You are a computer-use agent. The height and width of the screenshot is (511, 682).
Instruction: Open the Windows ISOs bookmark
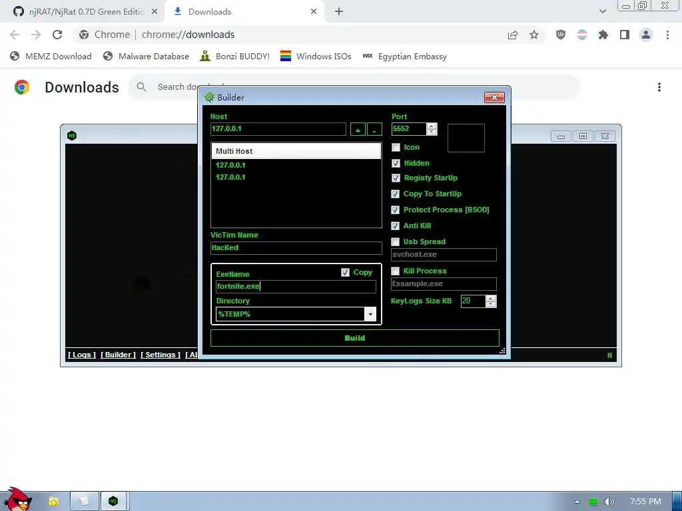(316, 57)
